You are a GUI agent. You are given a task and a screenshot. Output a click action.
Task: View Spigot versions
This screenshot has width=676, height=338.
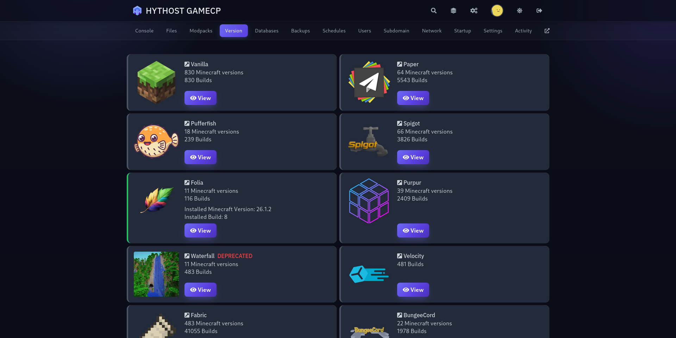(x=413, y=157)
